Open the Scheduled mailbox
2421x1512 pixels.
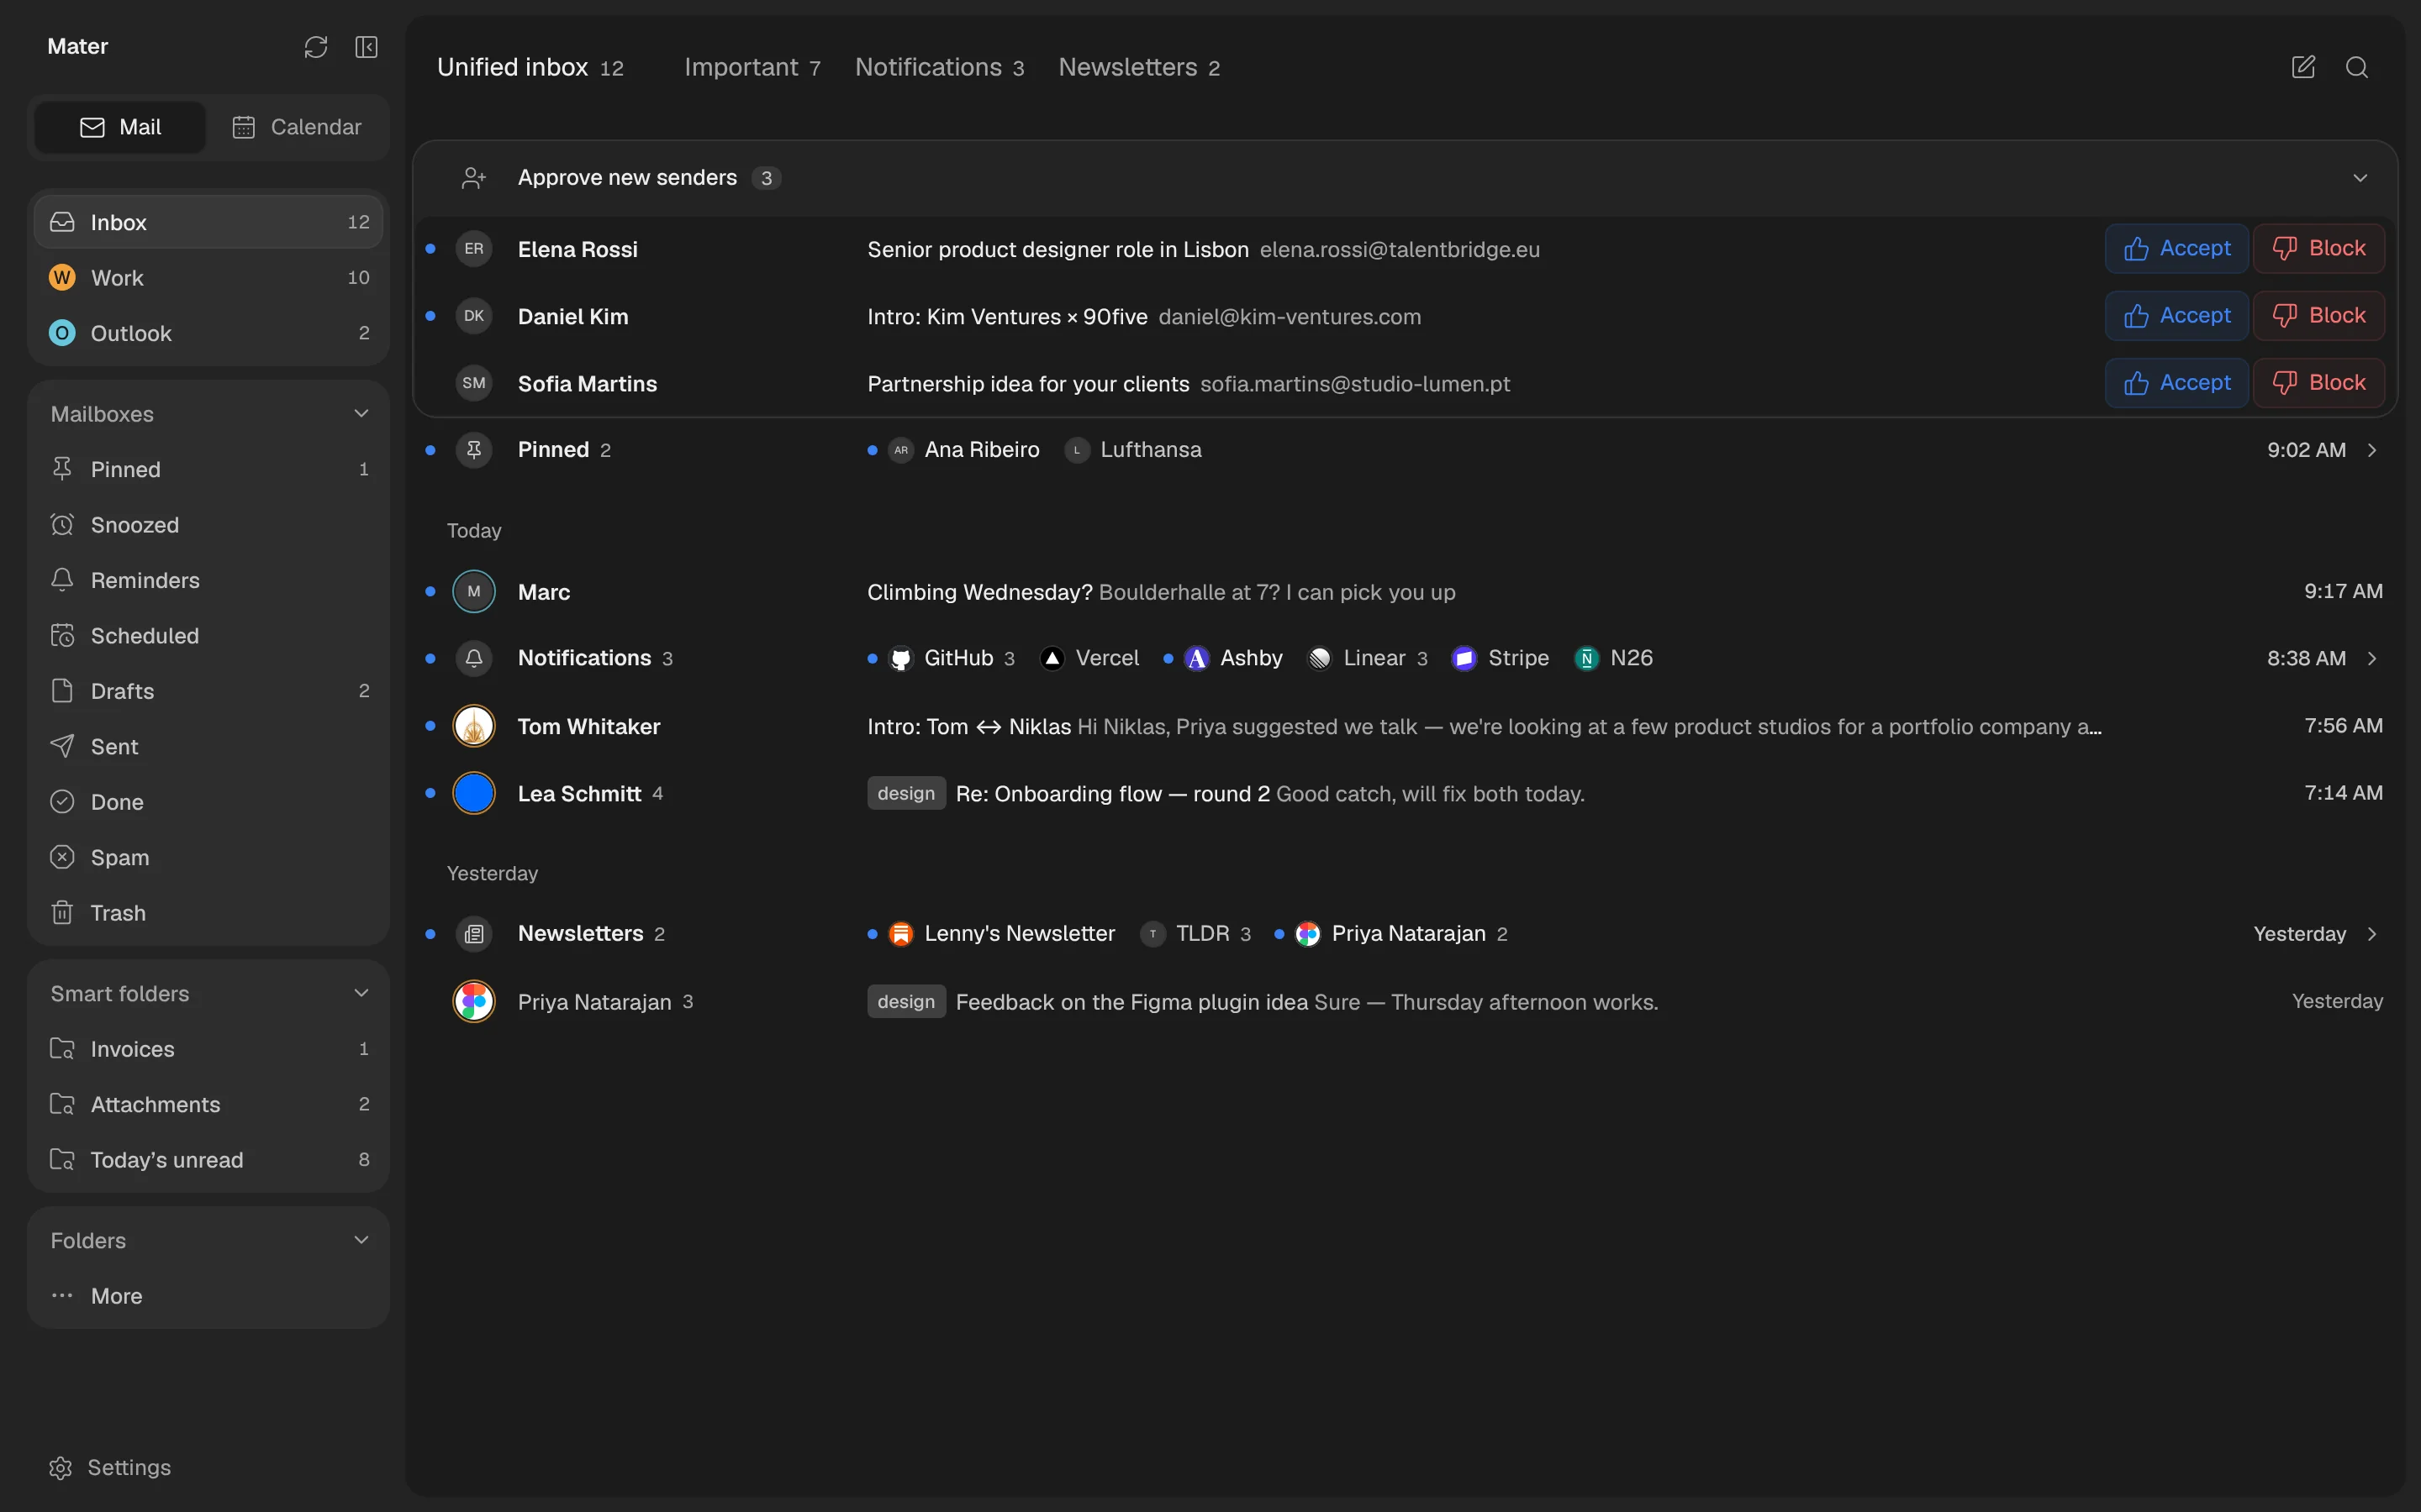click(208, 636)
